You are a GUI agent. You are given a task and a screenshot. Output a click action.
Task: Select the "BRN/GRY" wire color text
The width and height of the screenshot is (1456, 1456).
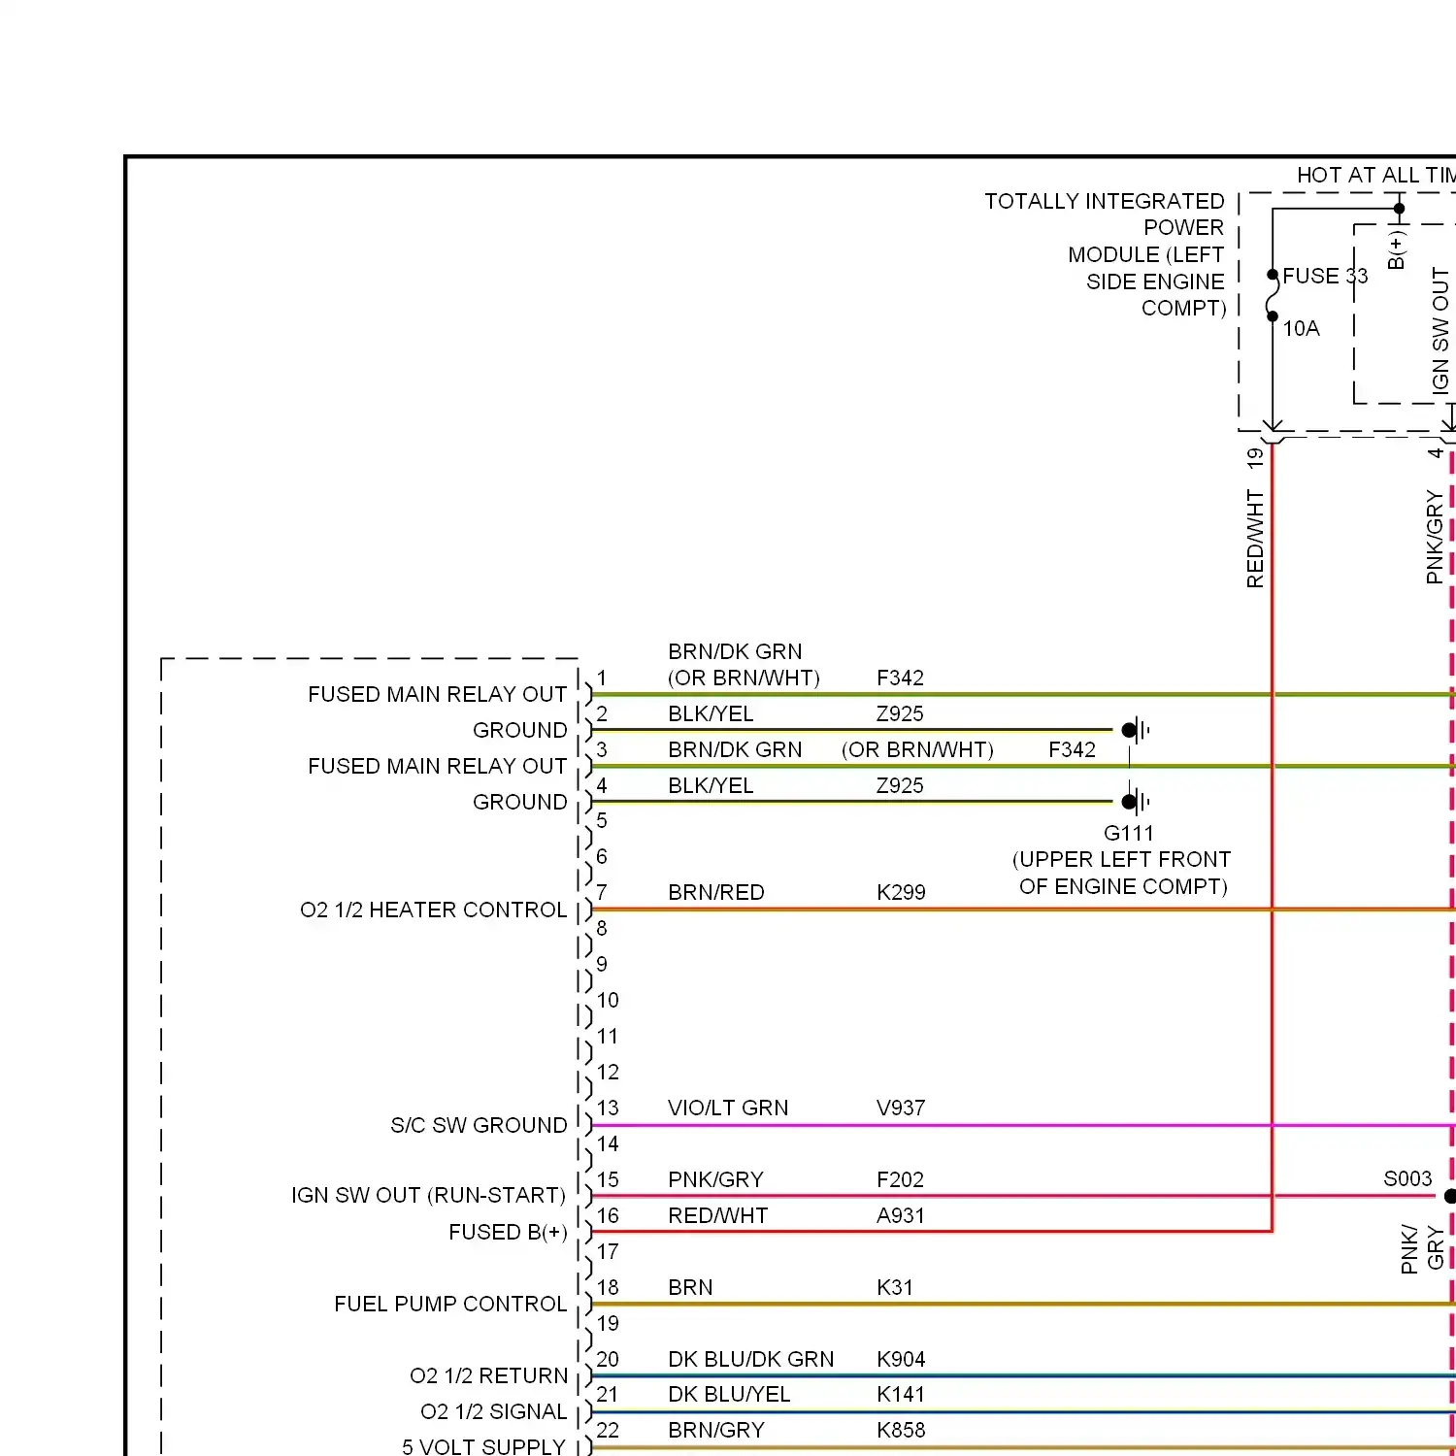tap(716, 1431)
